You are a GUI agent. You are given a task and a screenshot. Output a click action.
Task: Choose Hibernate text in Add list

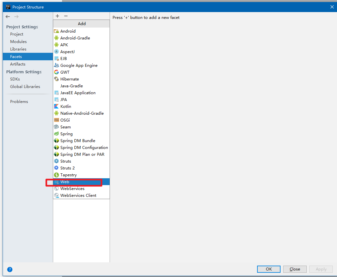(x=69, y=79)
